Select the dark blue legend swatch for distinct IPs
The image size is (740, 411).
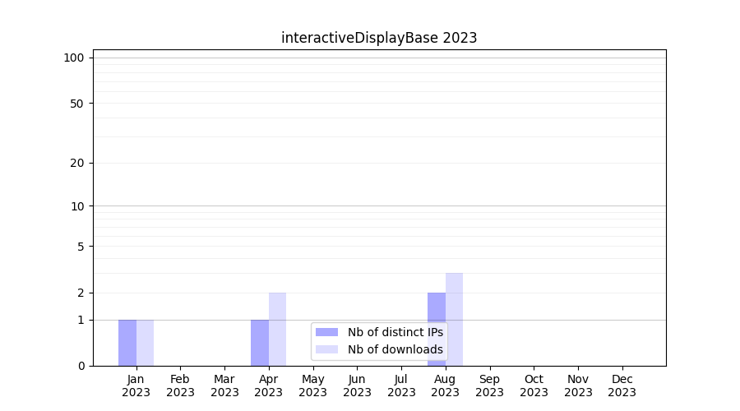coord(326,332)
